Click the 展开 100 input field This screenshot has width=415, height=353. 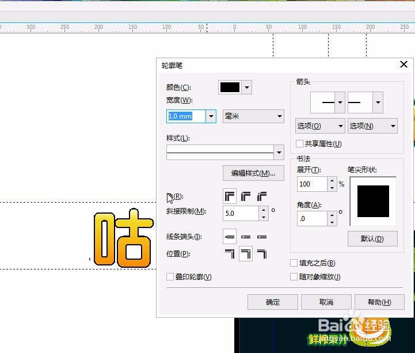pyautogui.click(x=312, y=184)
